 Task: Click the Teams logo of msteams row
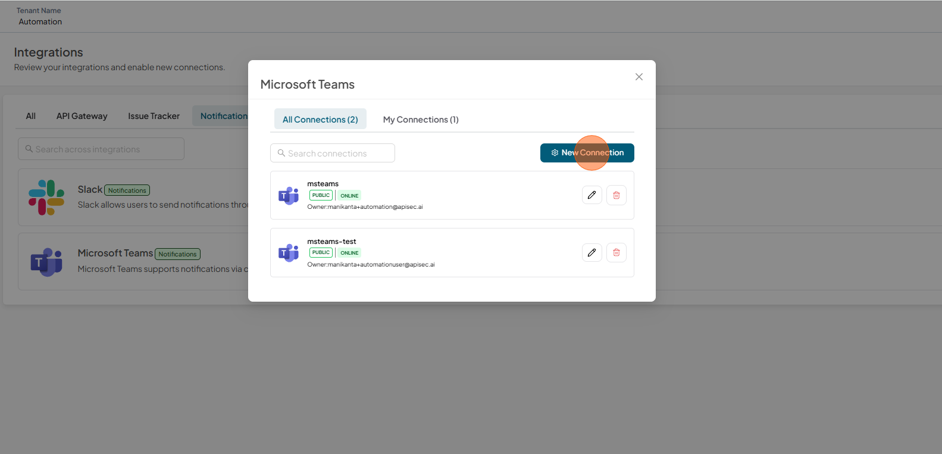tap(289, 195)
